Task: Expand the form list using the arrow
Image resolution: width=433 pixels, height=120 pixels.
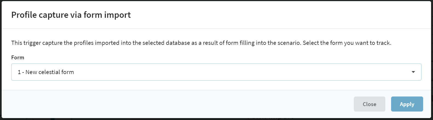Action: click(413, 72)
